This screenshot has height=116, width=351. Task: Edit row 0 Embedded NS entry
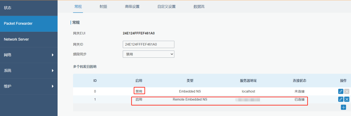click(x=341, y=91)
